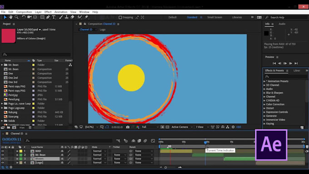Switch to Standard workspace
This screenshot has width=309, height=174.
tap(192, 17)
